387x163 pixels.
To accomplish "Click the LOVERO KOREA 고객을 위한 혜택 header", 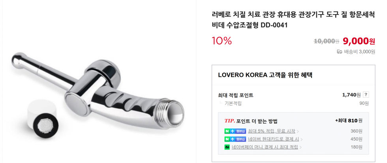I will click(x=265, y=75).
